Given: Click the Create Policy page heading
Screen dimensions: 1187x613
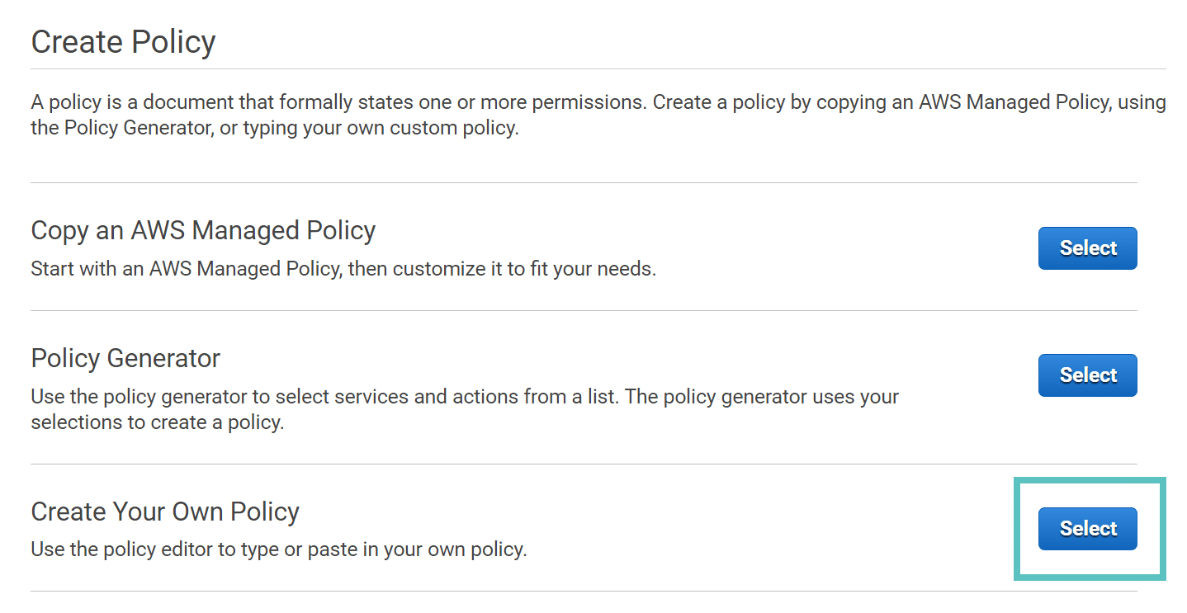Looking at the screenshot, I should 122,41.
